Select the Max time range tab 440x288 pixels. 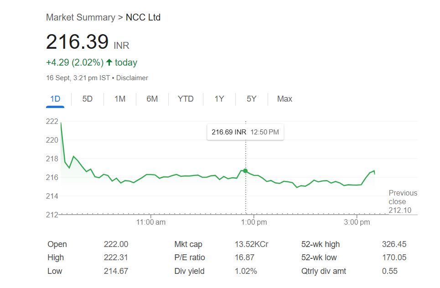point(285,99)
